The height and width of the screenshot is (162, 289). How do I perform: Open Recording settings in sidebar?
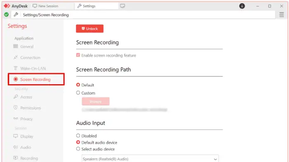[29, 158]
